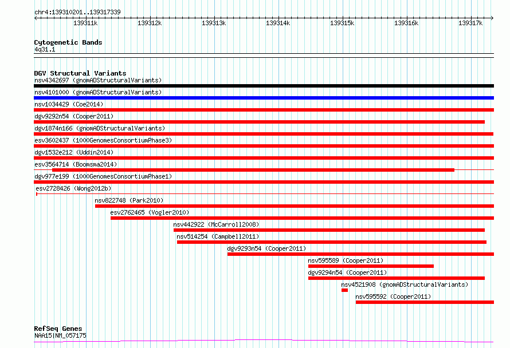The height and width of the screenshot is (348, 510).
Task: Select the dgv9292n54 (Cooper2011) label
Action: pyautogui.click(x=74, y=116)
